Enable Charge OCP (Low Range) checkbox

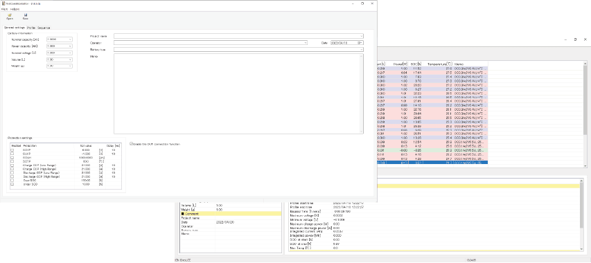pyautogui.click(x=12, y=165)
